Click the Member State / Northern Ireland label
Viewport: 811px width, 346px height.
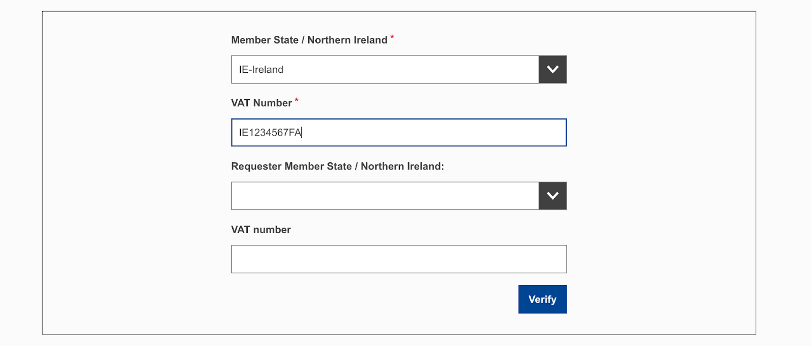(x=308, y=39)
